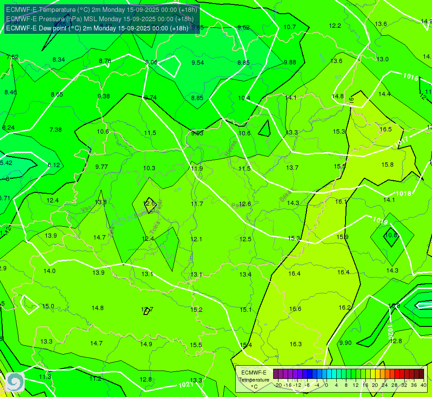Click the 5.42 temperature value

(x=6, y=163)
